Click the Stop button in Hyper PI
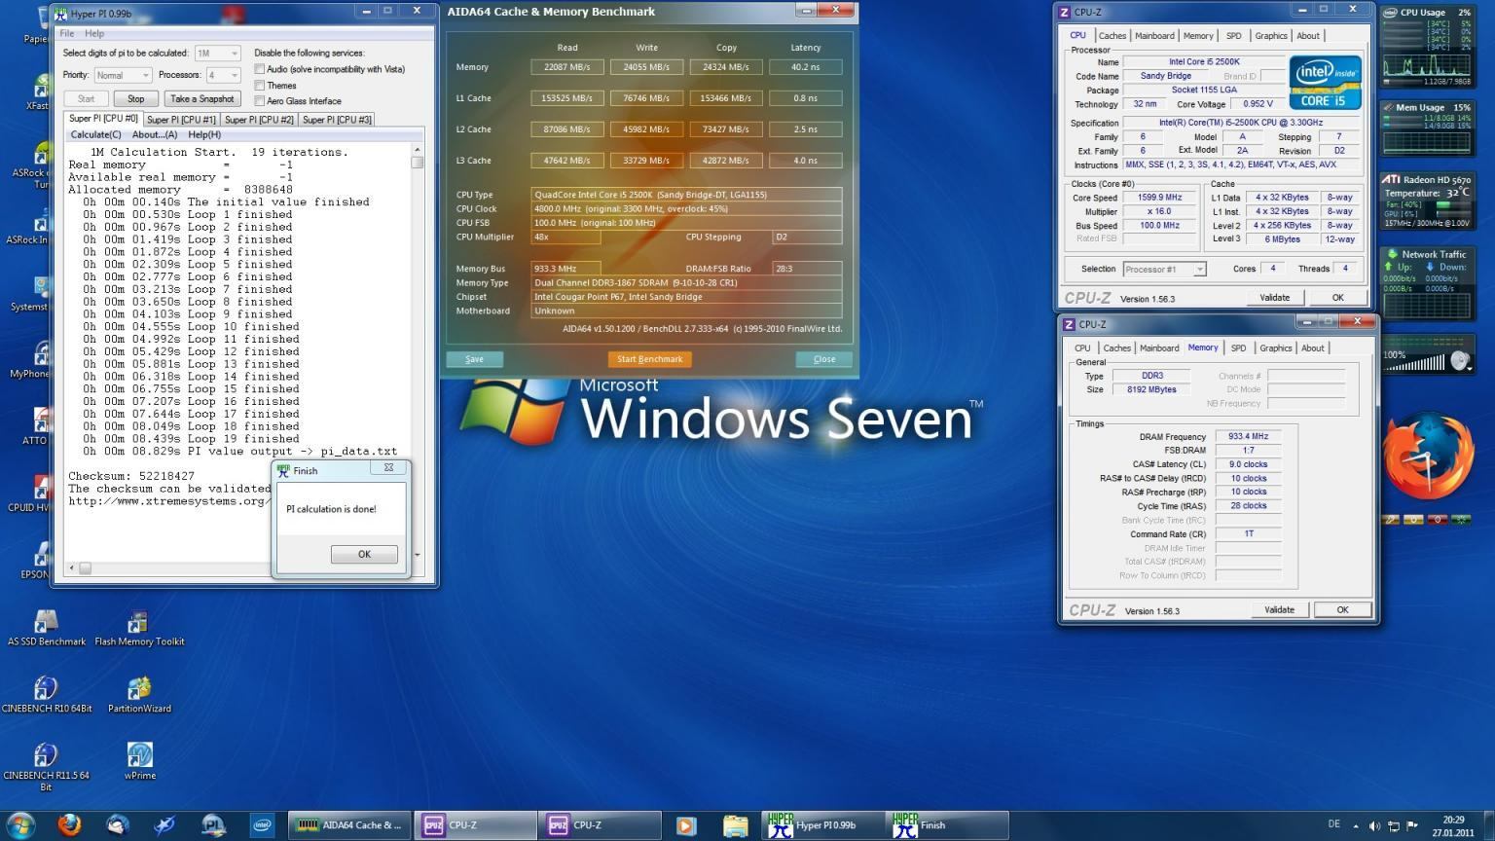Viewport: 1495px width, 841px height. 136,98
